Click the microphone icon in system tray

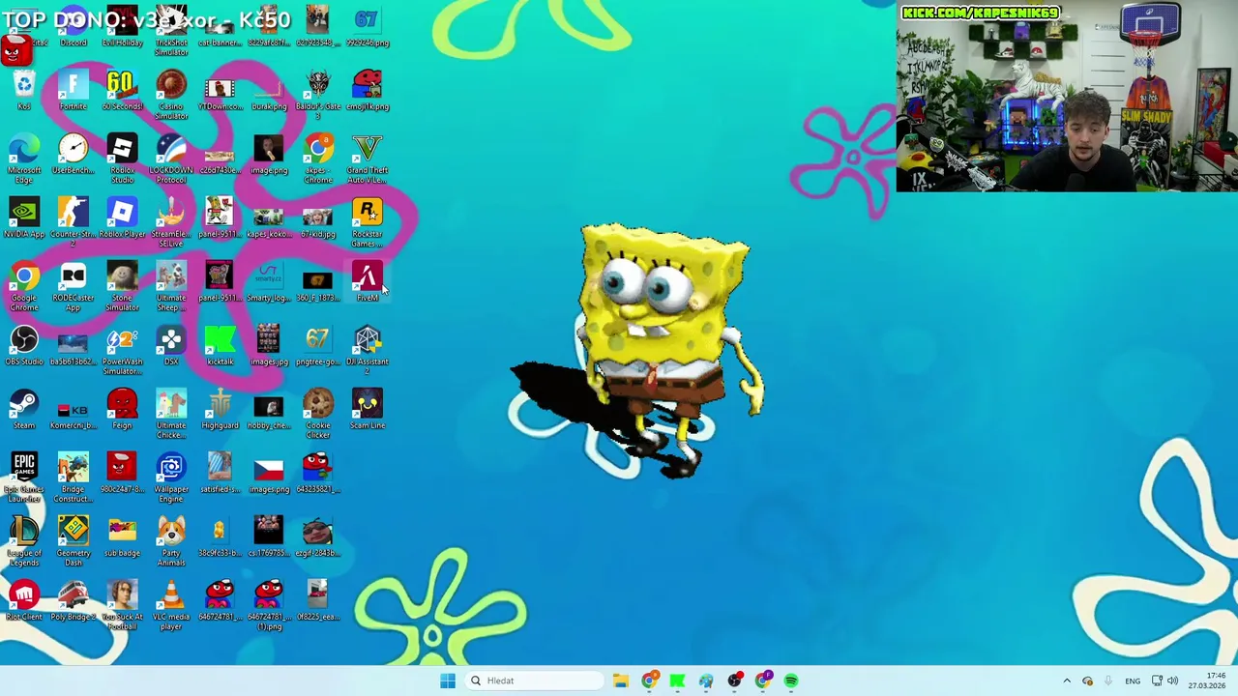1107,681
